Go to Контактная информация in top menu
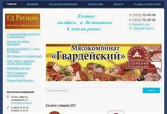Viewport: 167px width, 114px height. point(63,4)
